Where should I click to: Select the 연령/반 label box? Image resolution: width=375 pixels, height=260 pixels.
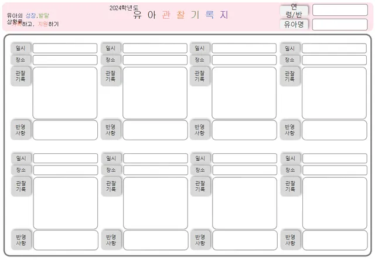coord(294,11)
